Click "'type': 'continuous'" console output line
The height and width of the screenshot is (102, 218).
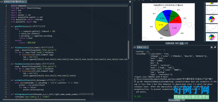(x=161, y=74)
